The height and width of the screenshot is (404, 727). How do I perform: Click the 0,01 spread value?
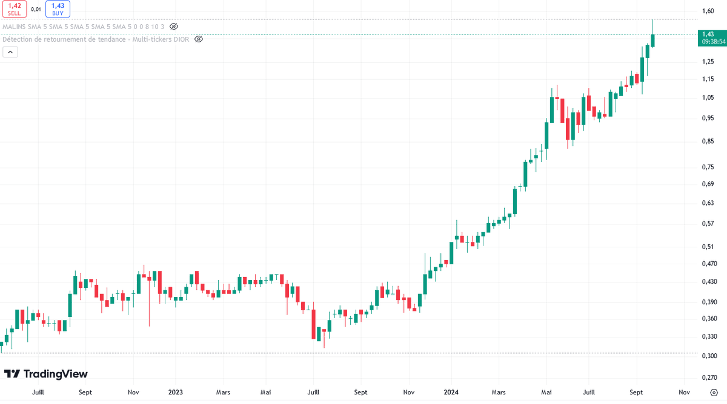coord(36,9)
